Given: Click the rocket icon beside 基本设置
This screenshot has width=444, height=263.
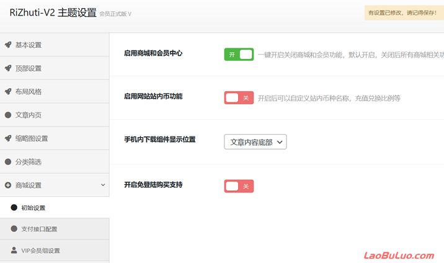Looking at the screenshot, I should tap(8, 45).
